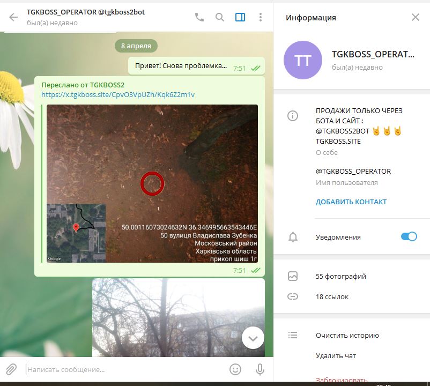
Task: Open the tree and building photo
Action: (179, 318)
